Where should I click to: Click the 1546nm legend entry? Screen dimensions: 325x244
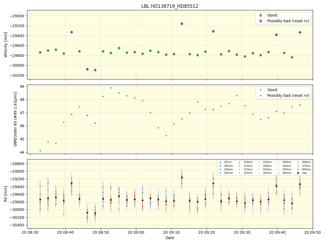(x=284, y=166)
